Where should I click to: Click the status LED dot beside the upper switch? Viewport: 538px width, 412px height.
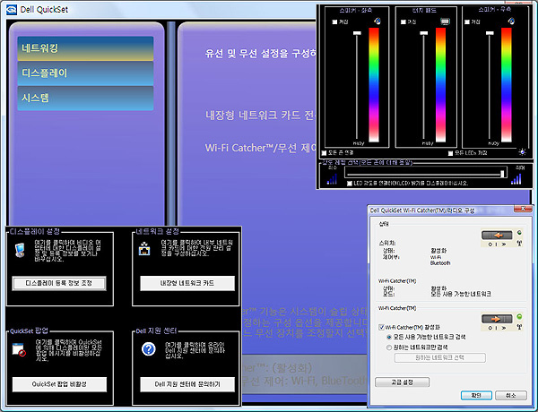pyautogui.click(x=519, y=233)
